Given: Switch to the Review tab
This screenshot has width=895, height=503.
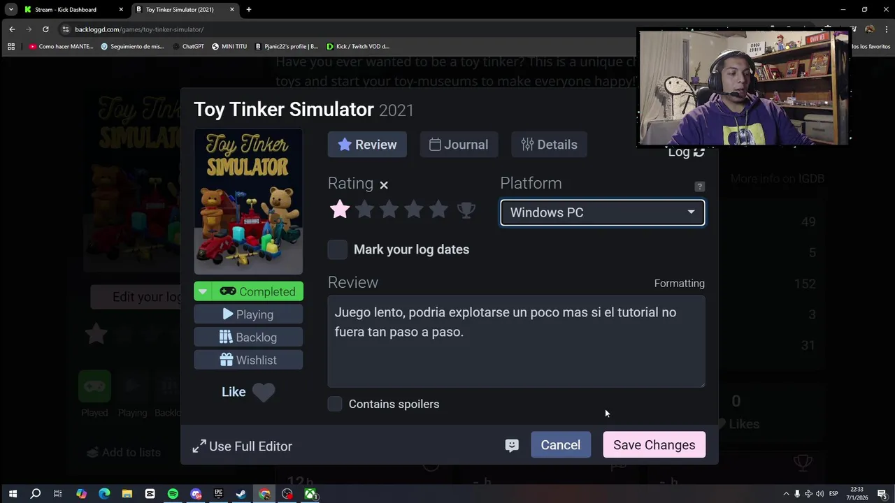Looking at the screenshot, I should pyautogui.click(x=367, y=145).
